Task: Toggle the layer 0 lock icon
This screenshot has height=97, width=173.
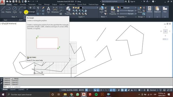Action: 78,8
